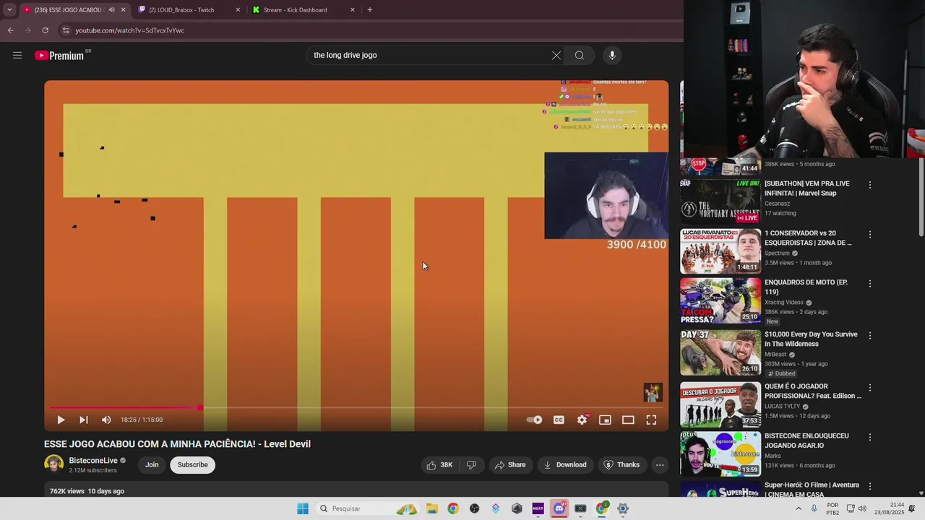This screenshot has height=520, width=925.
Task: Open the ENQUADROS DE MOTO thumbnail
Action: point(720,300)
